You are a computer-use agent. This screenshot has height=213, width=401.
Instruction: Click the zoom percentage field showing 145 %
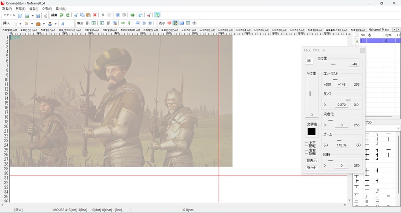click(x=341, y=145)
